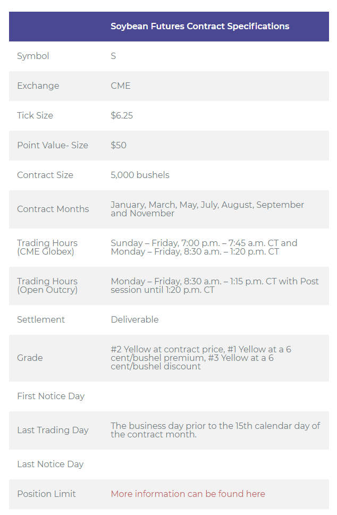Click the Point Value- Size label
Screen dimensions: 337x515
pos(53,145)
